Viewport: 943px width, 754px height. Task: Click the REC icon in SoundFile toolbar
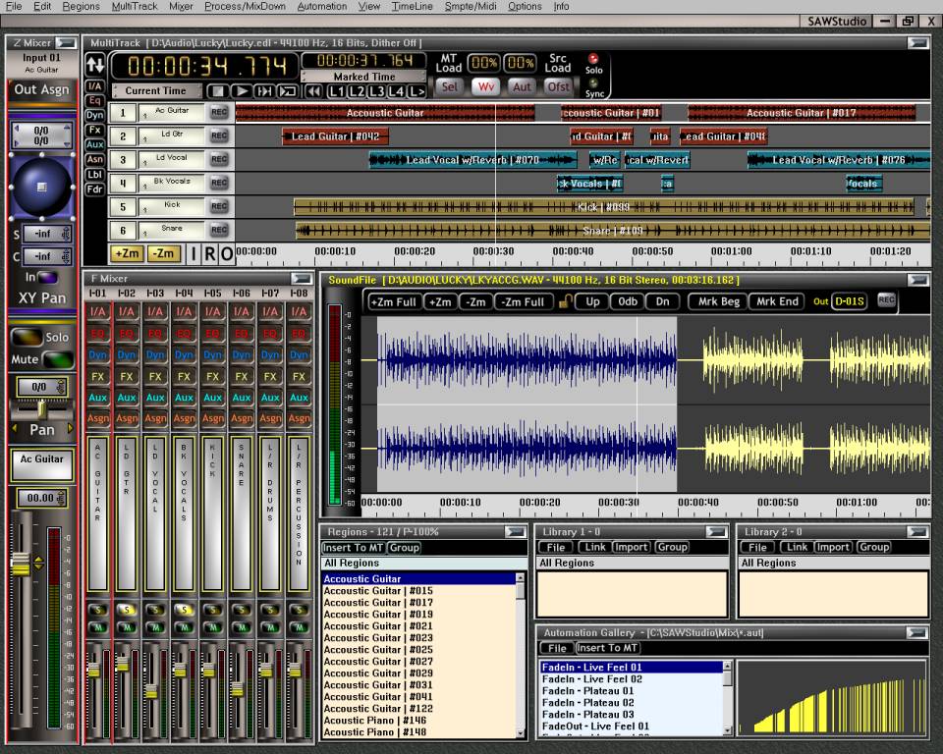[x=886, y=300]
